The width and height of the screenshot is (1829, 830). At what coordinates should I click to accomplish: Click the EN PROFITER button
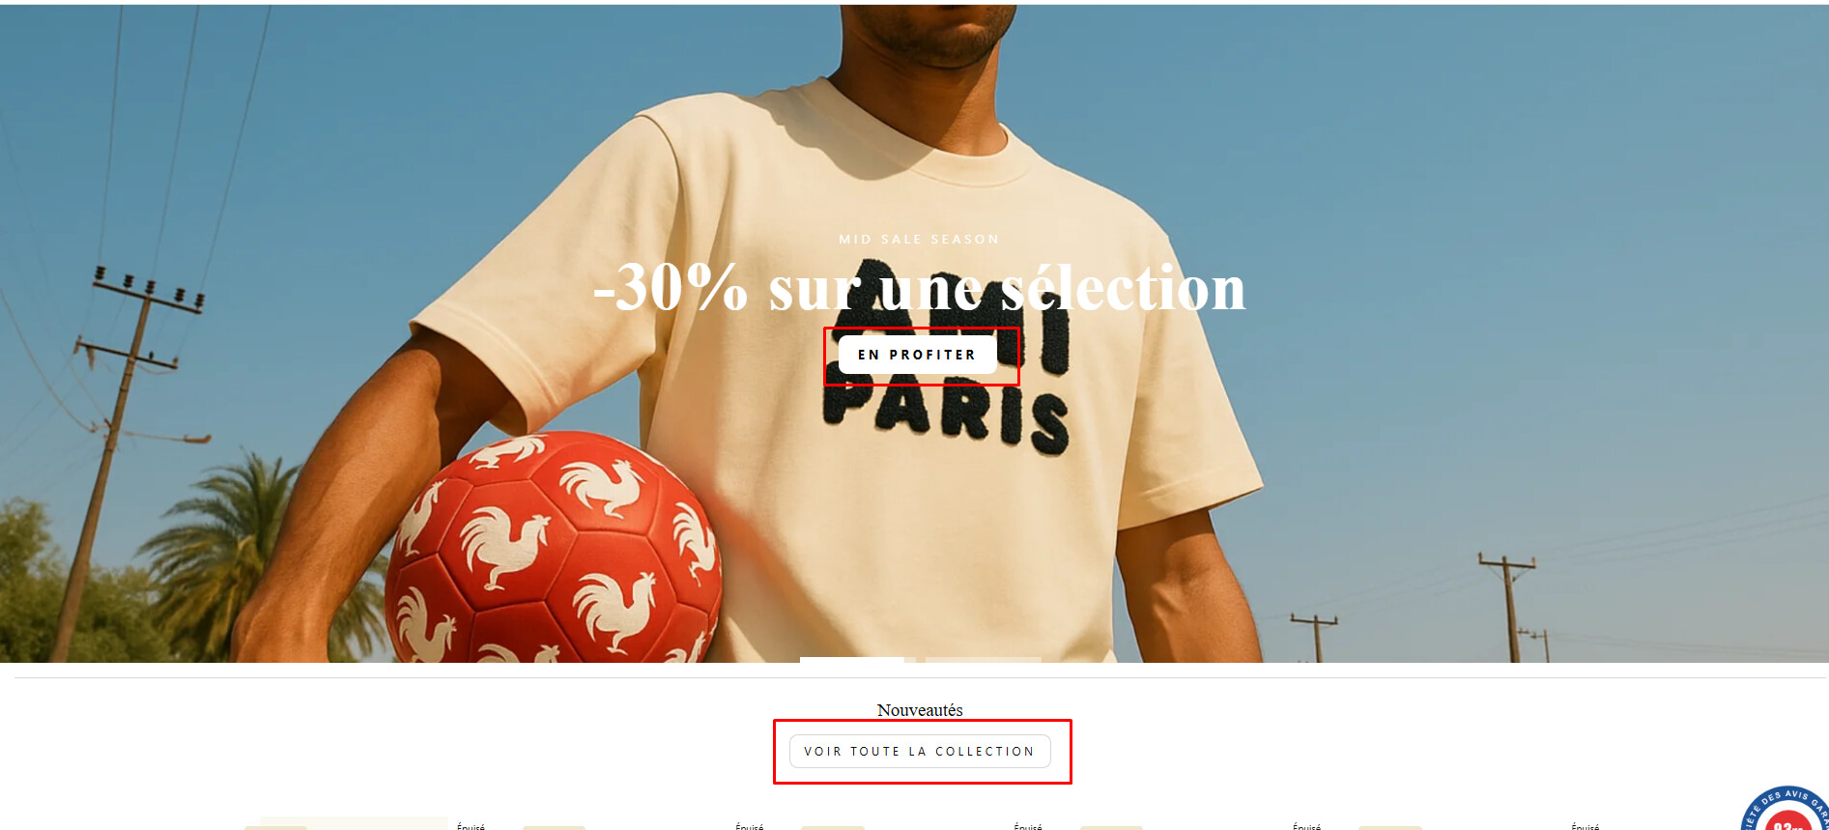pos(917,355)
